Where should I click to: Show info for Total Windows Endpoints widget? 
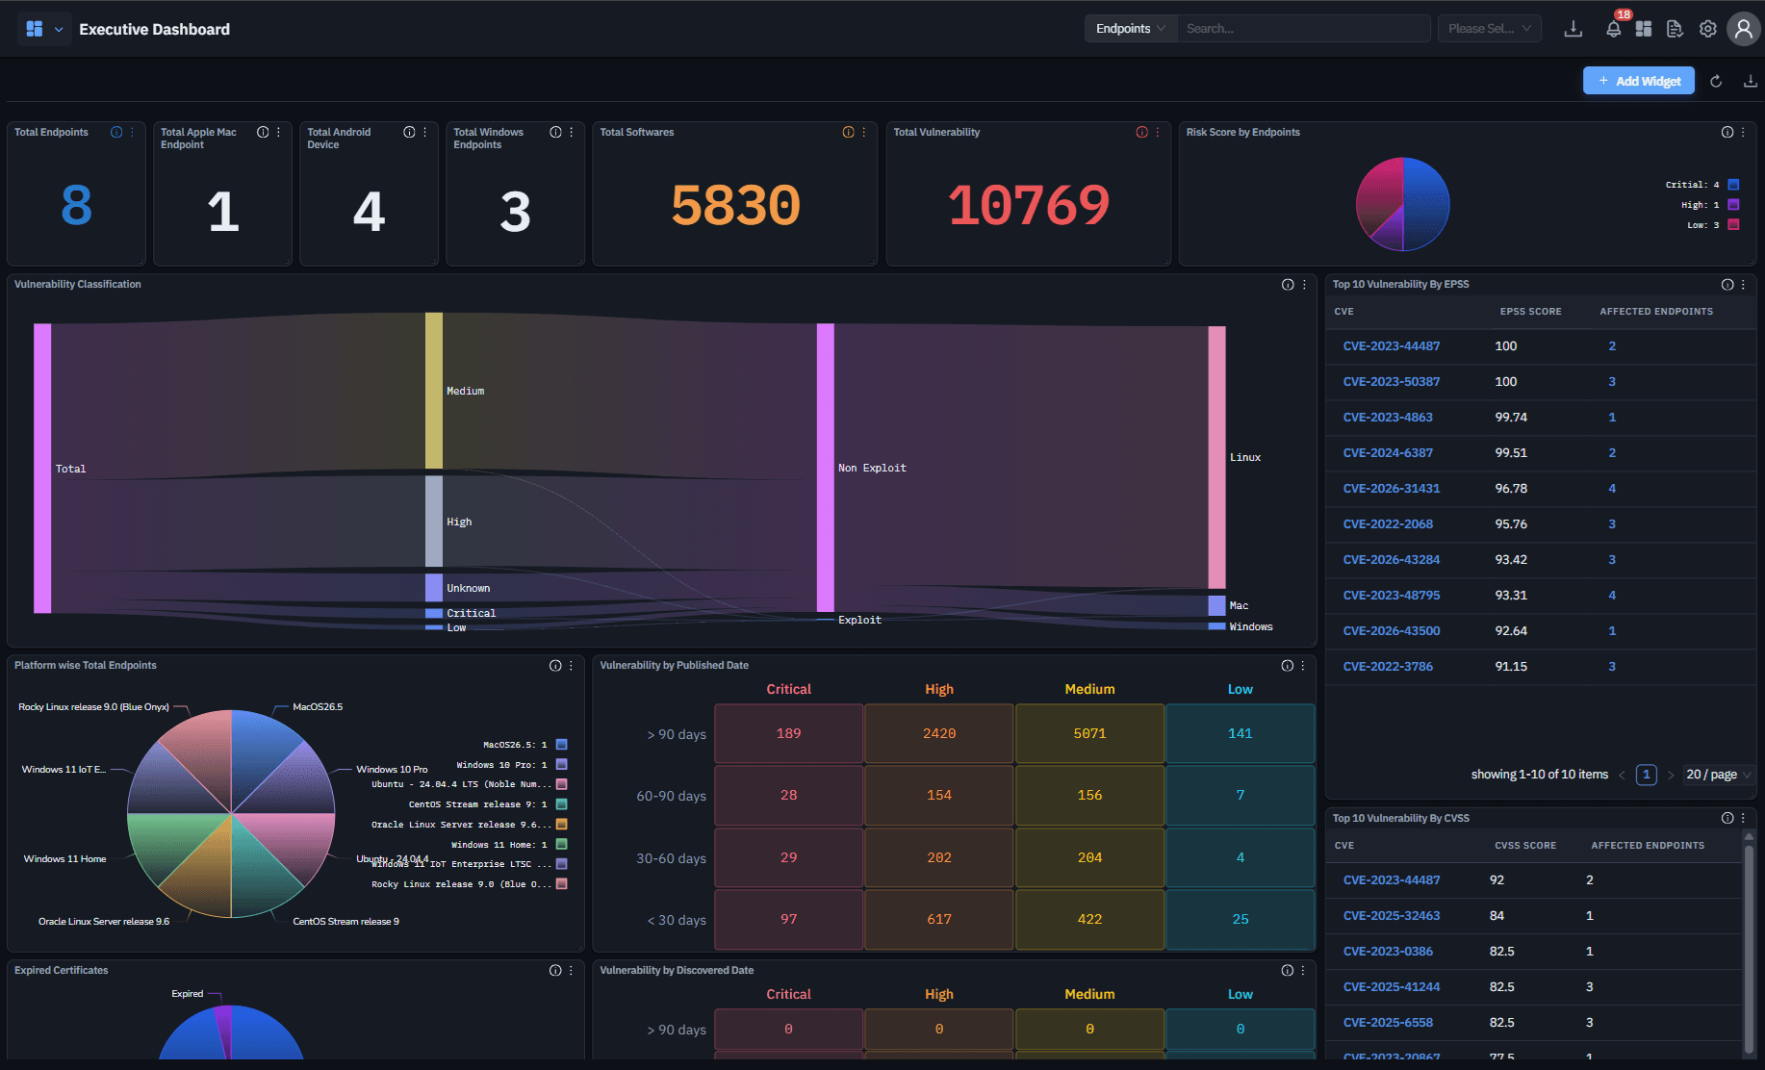555,132
